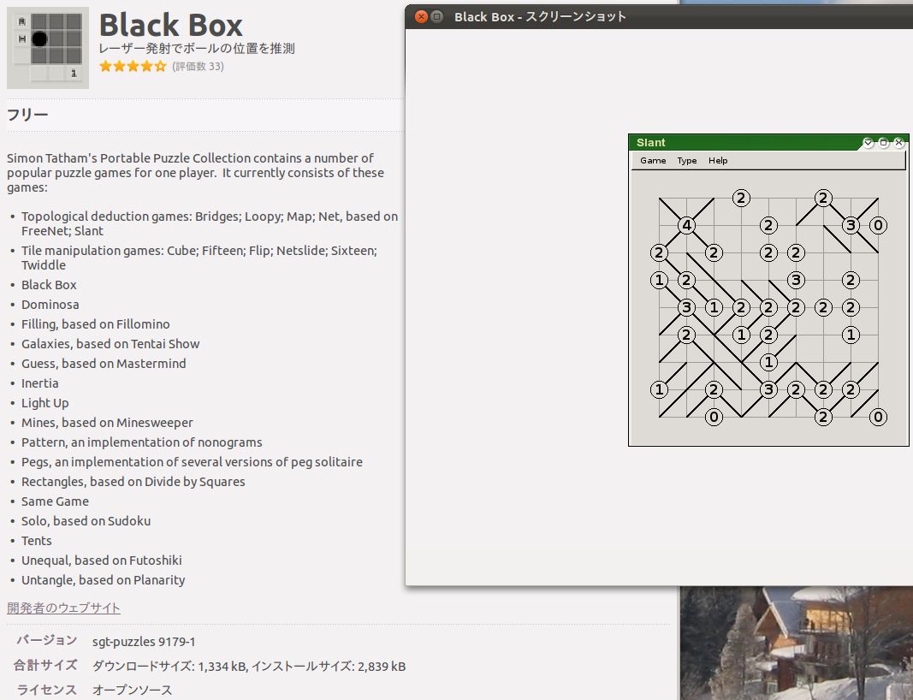The height and width of the screenshot is (700, 913).
Task: Open the developer website link 開発者のウェブサイト
Action: (63, 608)
